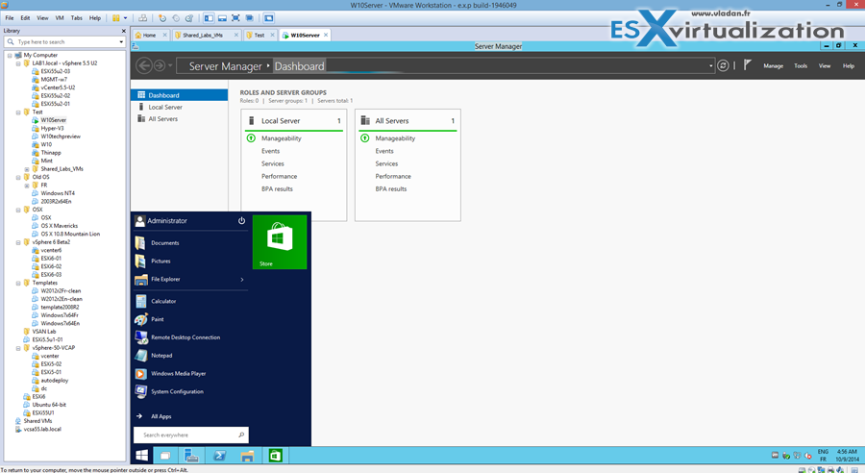
Task: Open the Tabs menu
Action: [x=77, y=17]
